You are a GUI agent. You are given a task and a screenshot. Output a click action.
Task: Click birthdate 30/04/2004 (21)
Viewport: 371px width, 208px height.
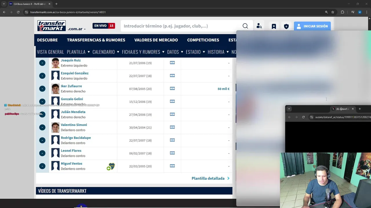[x=140, y=127]
